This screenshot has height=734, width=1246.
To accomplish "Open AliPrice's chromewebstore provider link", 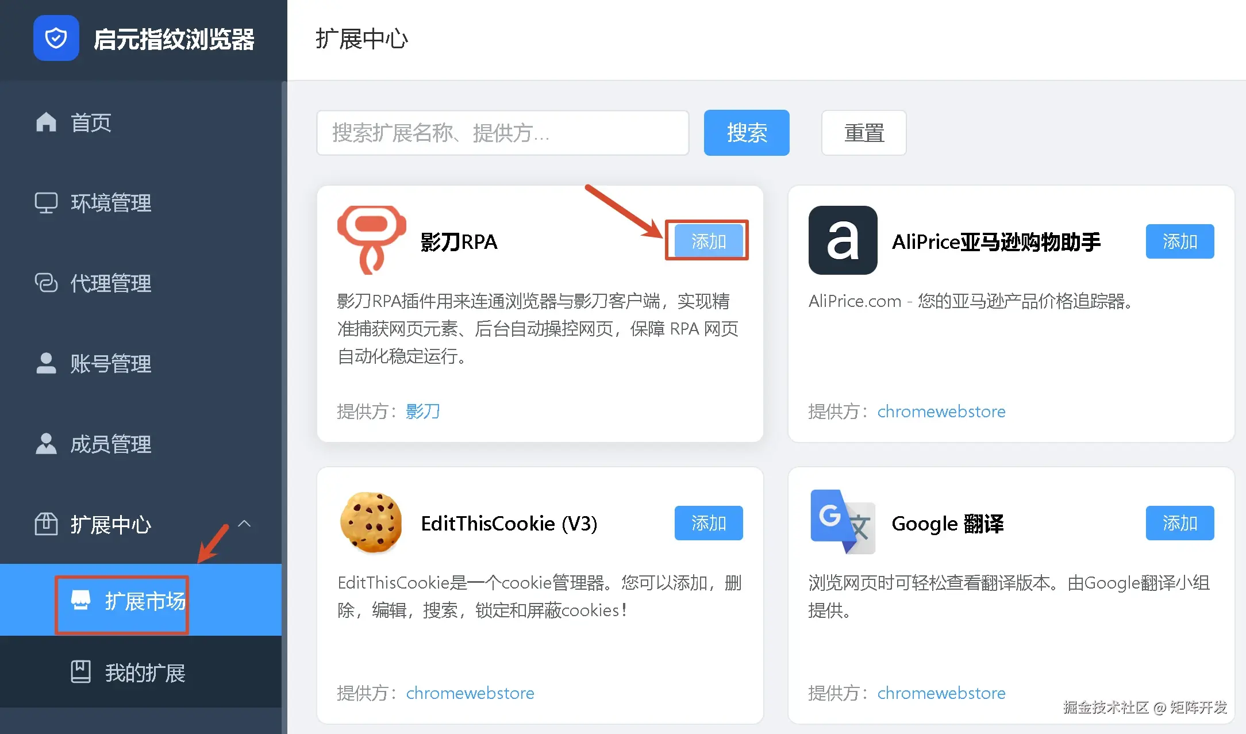I will (x=941, y=412).
